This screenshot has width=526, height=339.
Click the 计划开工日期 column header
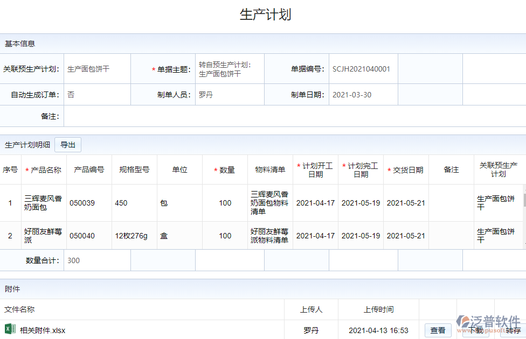[x=315, y=170]
